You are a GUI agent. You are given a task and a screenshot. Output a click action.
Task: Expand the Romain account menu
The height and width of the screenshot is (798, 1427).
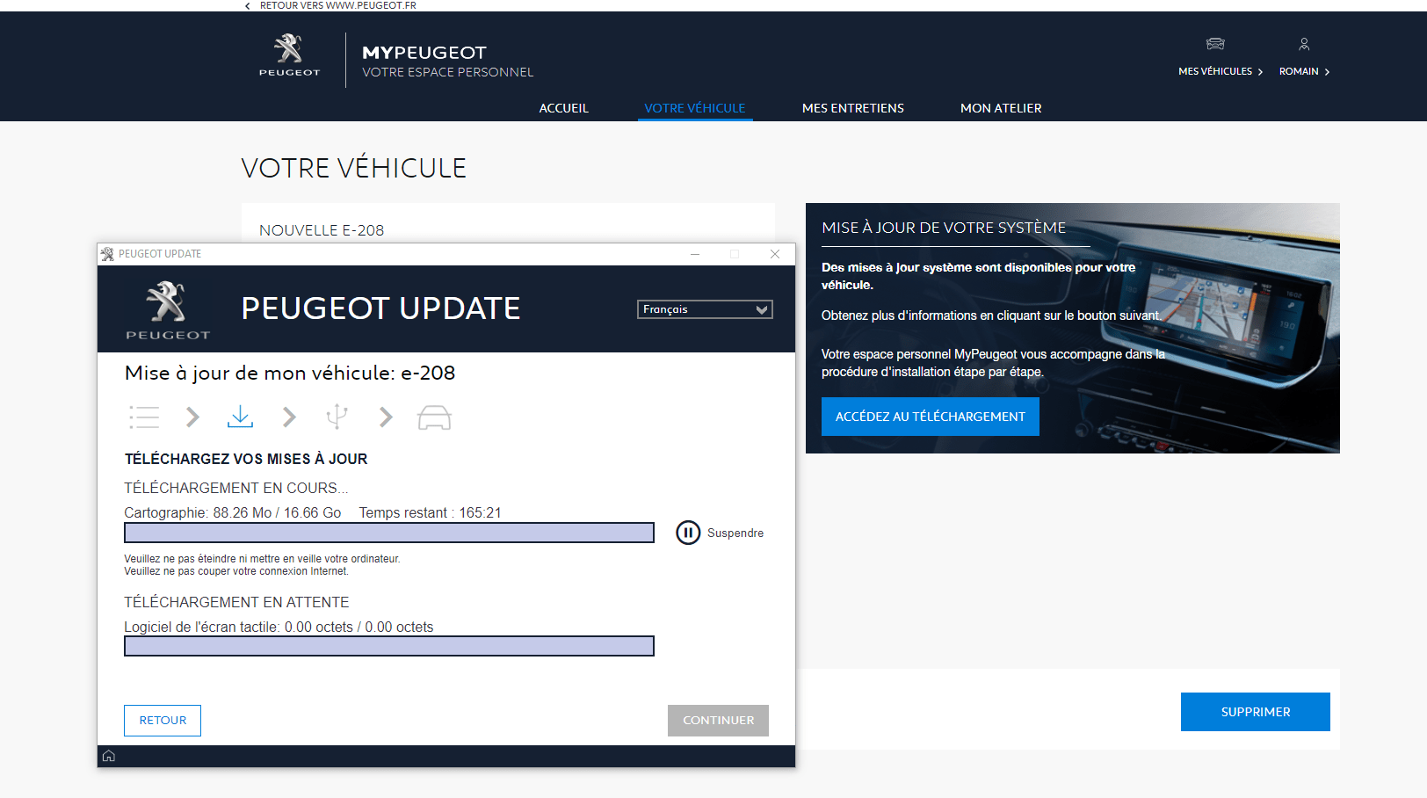1304,71
